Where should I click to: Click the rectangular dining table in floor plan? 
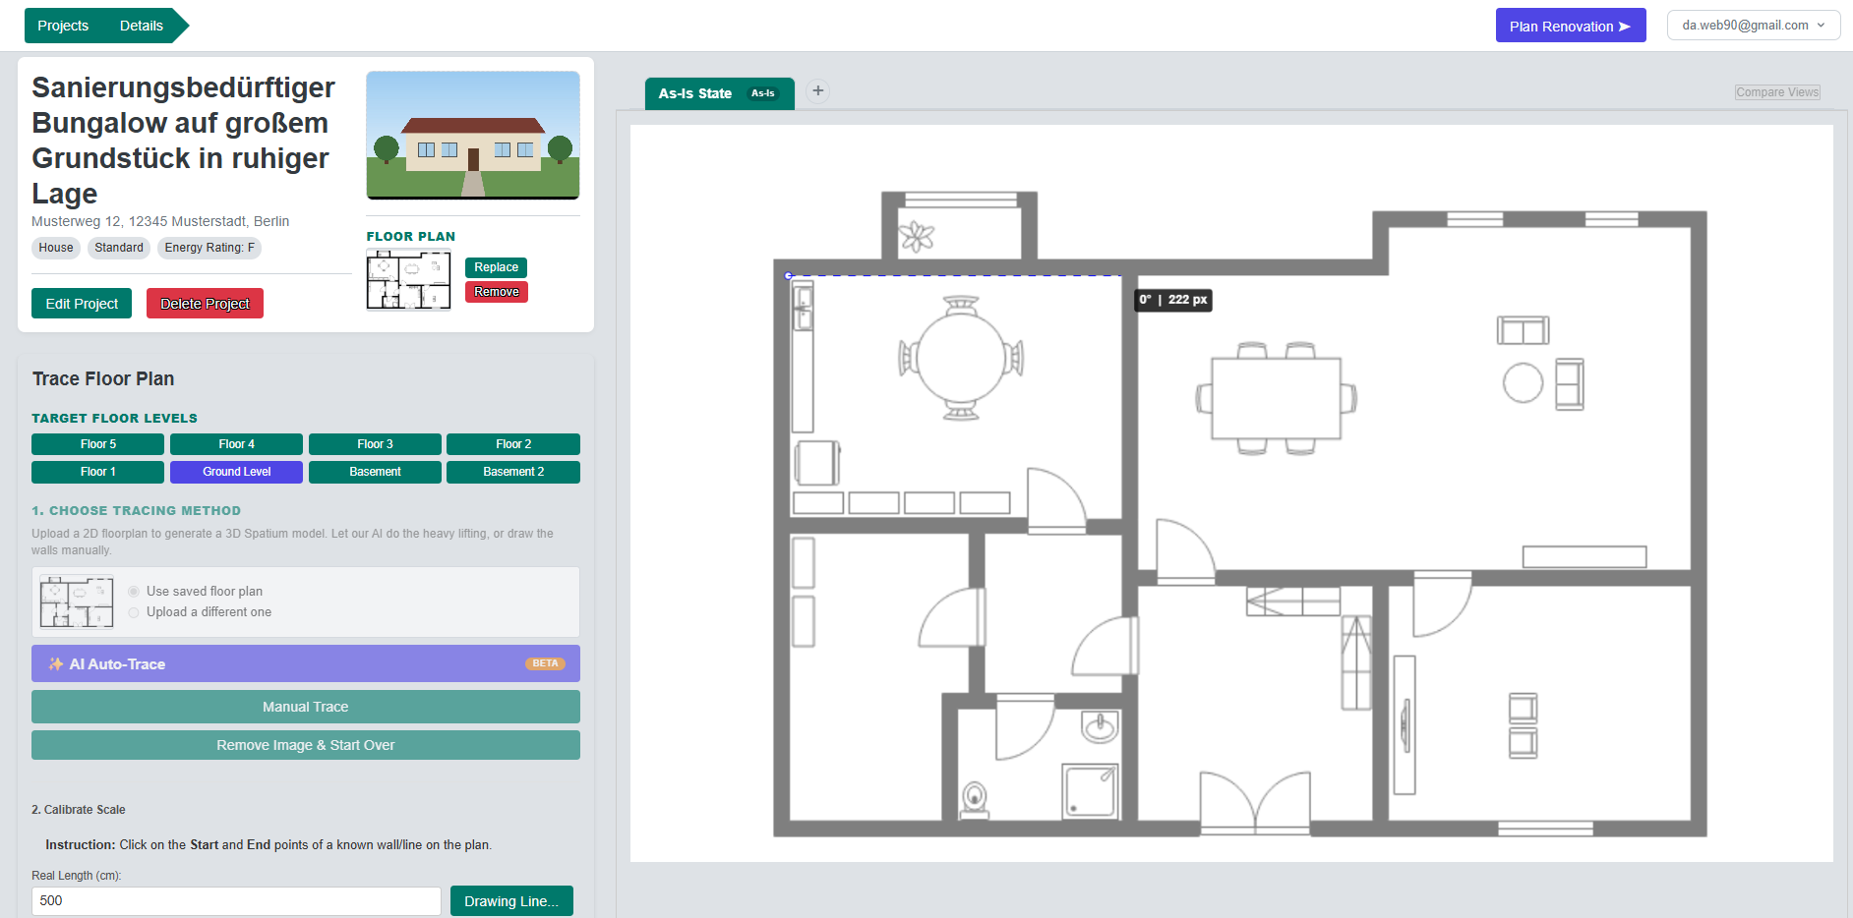coord(1277,398)
